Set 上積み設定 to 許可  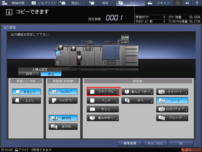click(x=29, y=74)
